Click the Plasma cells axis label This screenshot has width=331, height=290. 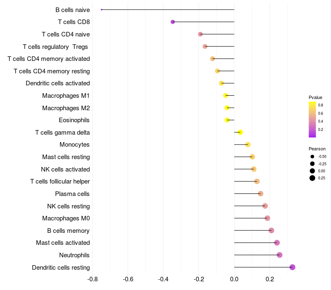(72, 194)
